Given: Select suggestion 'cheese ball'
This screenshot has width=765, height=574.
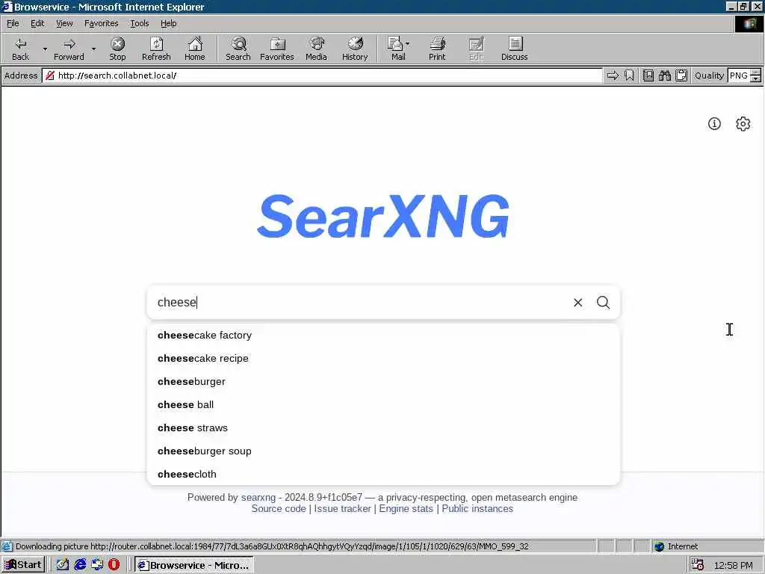Looking at the screenshot, I should pos(383,404).
